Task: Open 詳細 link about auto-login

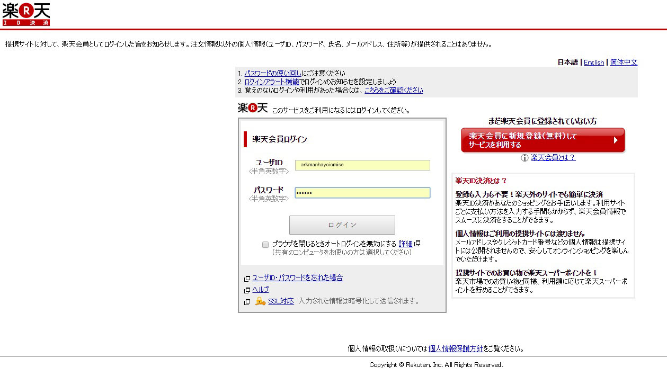Action: coord(405,244)
